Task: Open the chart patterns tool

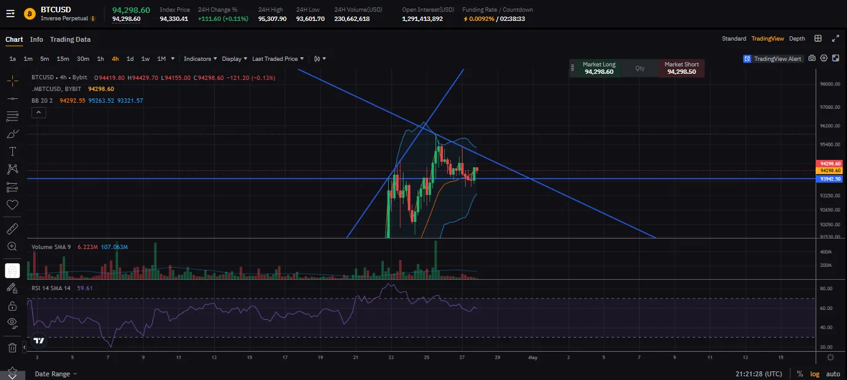Action: 12,169
